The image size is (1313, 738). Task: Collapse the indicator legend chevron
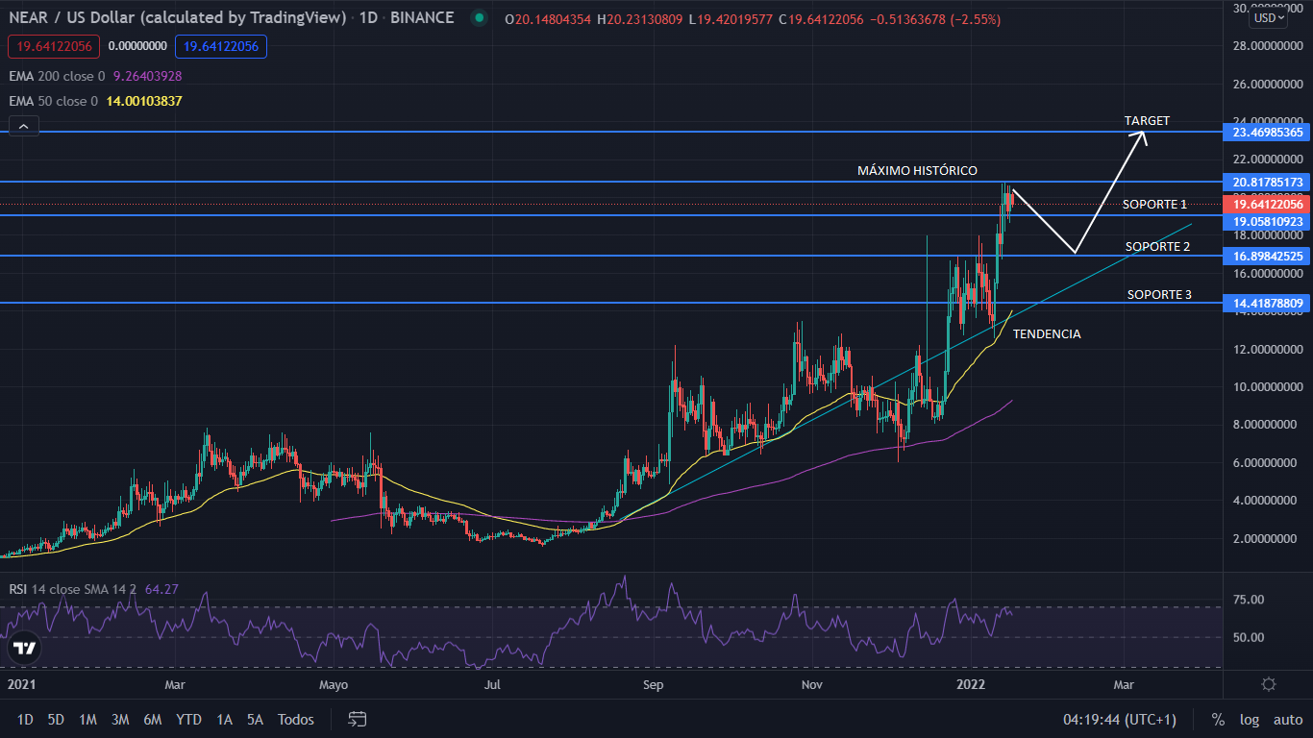pos(24,126)
